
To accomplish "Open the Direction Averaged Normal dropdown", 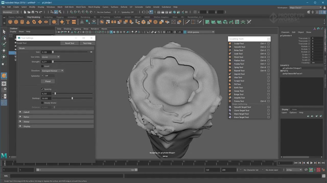I will click(x=52, y=71).
